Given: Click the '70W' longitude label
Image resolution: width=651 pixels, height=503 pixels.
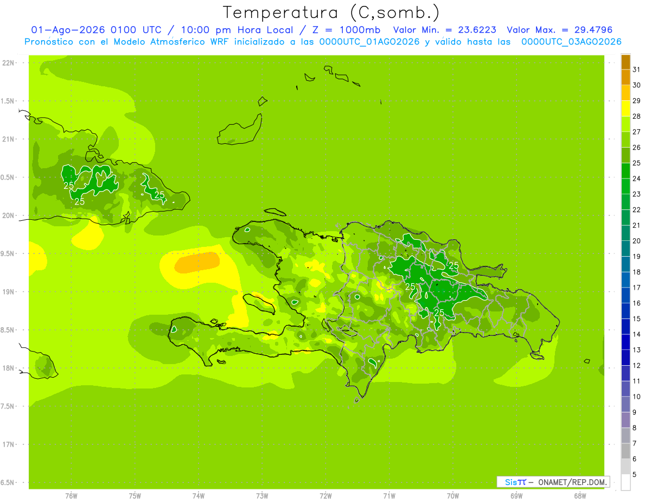Looking at the screenshot, I should click(453, 496).
